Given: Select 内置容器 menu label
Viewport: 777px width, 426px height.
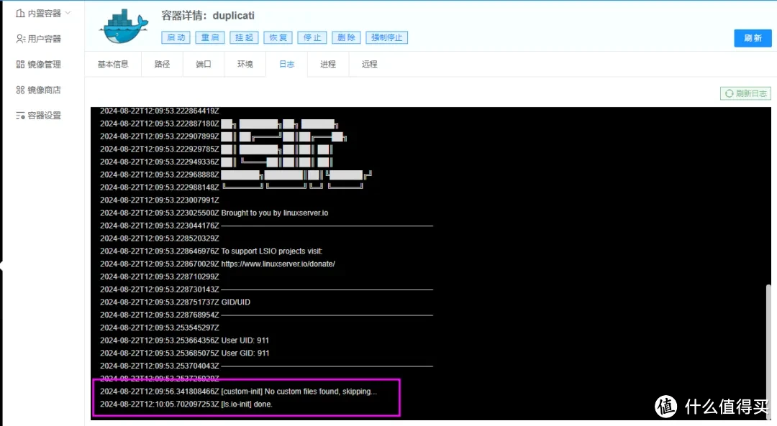Looking at the screenshot, I should (44, 14).
